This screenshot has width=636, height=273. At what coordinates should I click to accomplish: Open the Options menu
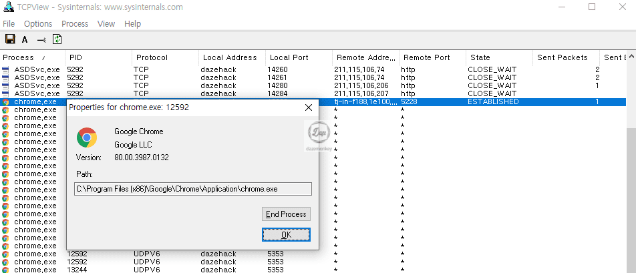(38, 24)
